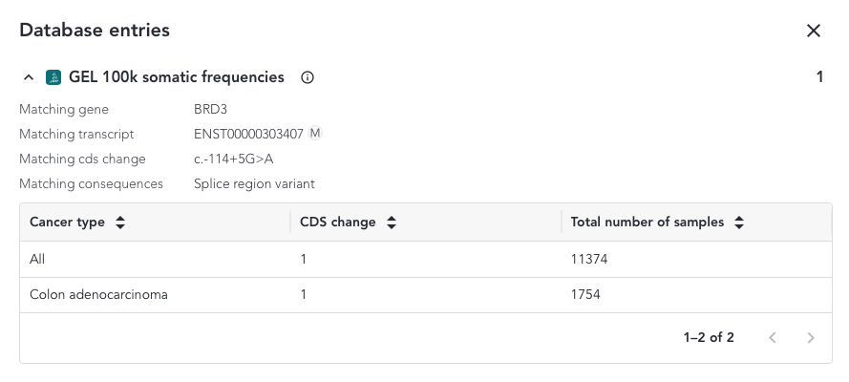Click the Total number of samples header
The height and width of the screenshot is (382, 849).
click(x=647, y=223)
